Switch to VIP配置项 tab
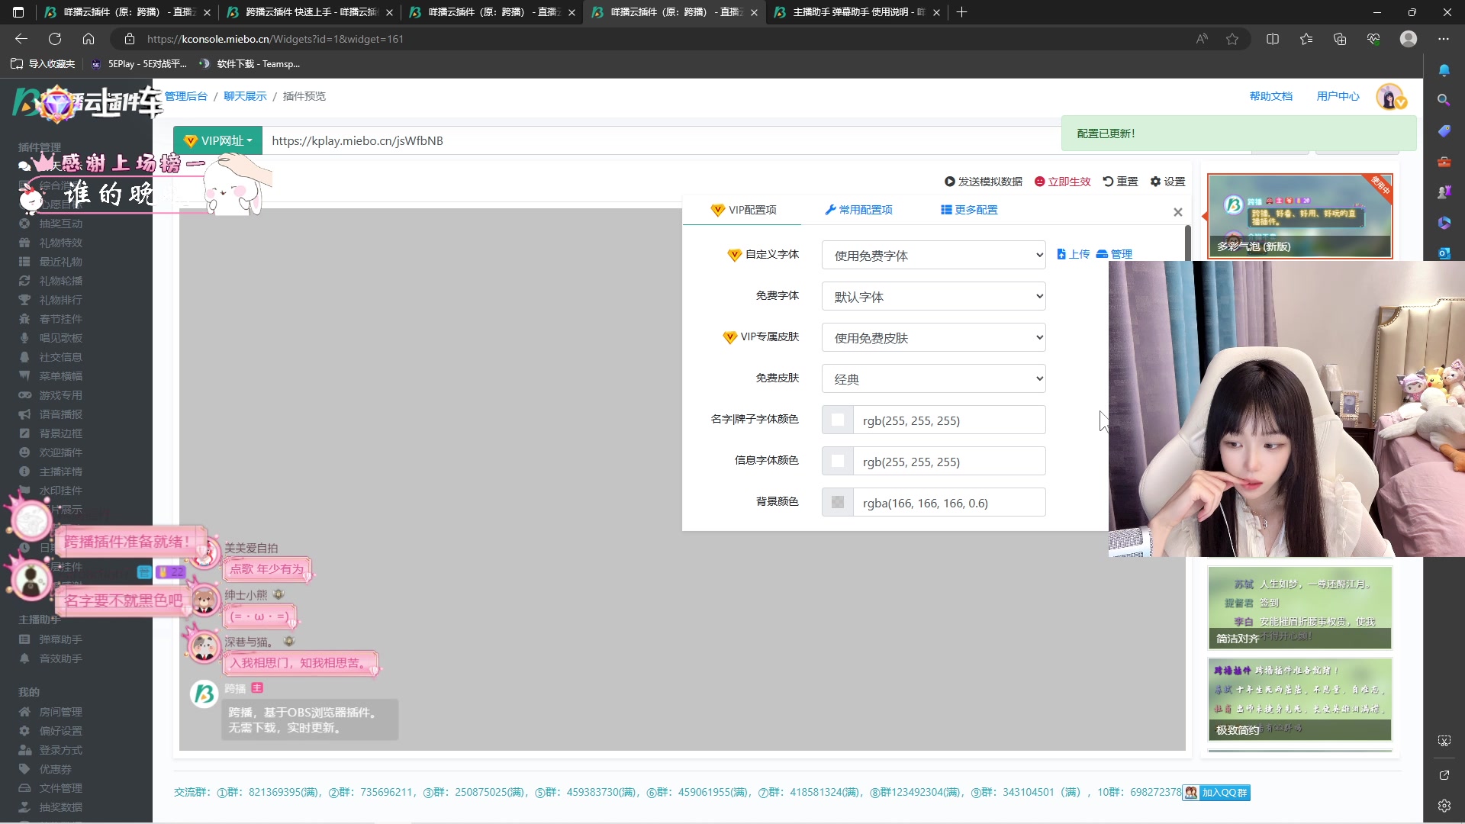Image resolution: width=1465 pixels, height=824 pixels. (x=743, y=210)
